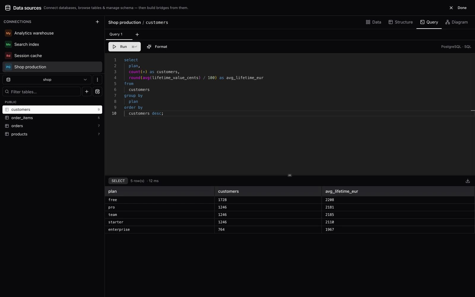Open the Session cache connection

pyautogui.click(x=52, y=56)
